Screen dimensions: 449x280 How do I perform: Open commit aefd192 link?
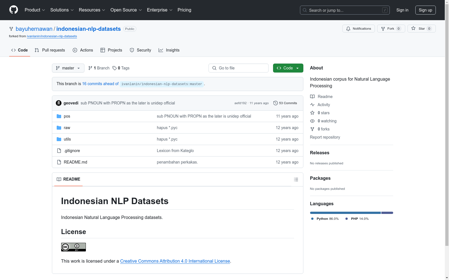(x=240, y=103)
